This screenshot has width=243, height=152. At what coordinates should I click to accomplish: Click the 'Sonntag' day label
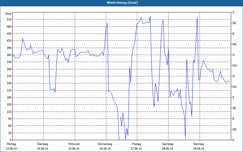coord(199,144)
